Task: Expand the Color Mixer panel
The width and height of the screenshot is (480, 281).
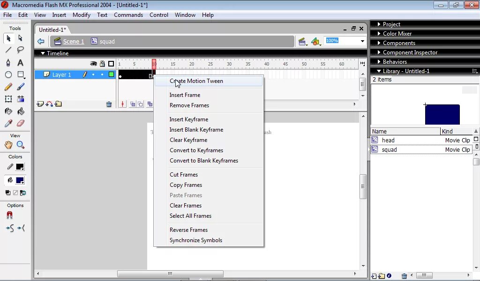Action: 379,34
